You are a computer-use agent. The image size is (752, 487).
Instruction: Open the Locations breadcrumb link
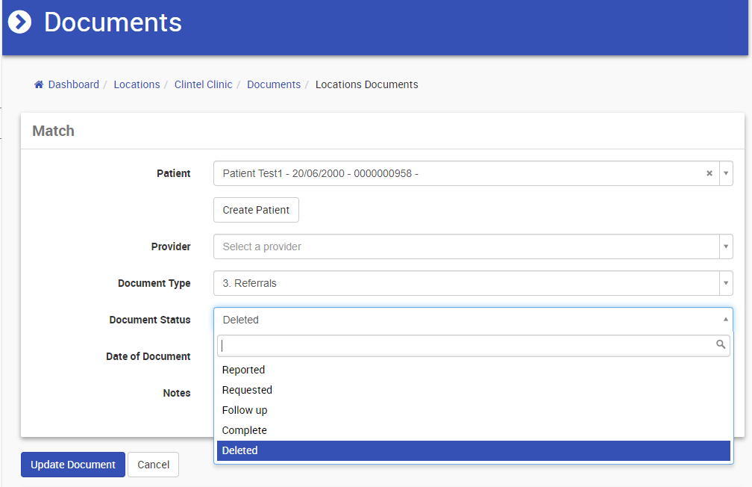[137, 84]
